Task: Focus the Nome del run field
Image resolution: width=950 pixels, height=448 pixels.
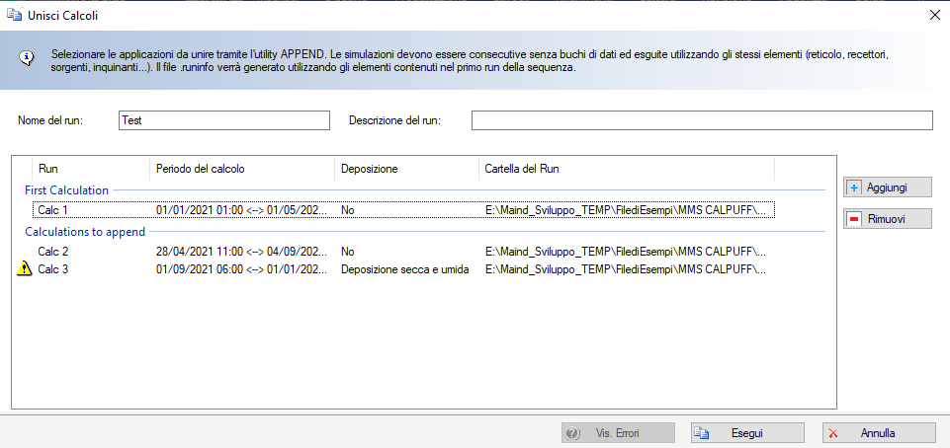Action: click(224, 120)
